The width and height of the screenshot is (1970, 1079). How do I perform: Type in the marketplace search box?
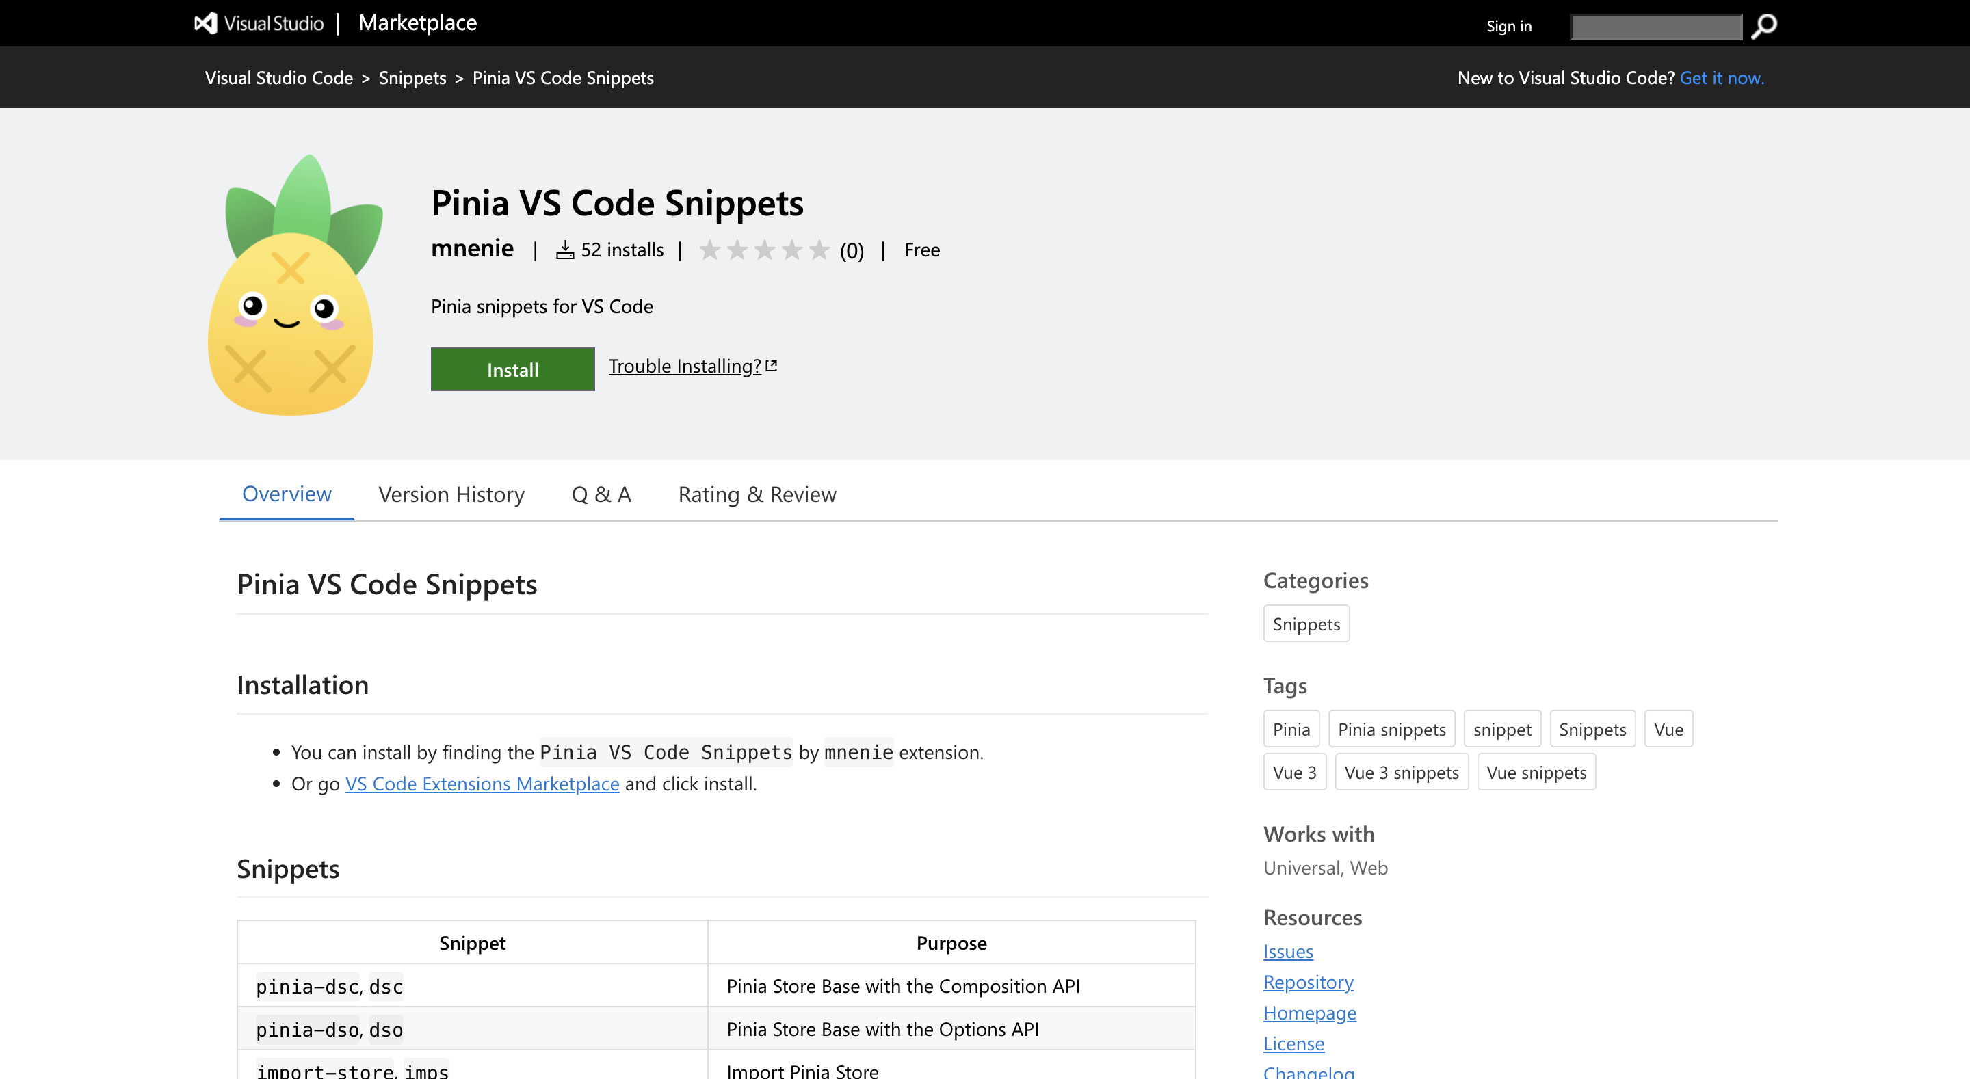coord(1655,27)
